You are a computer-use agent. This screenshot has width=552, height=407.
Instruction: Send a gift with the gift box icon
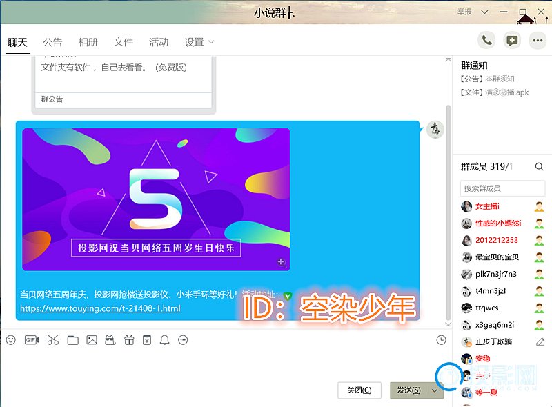coord(129,340)
